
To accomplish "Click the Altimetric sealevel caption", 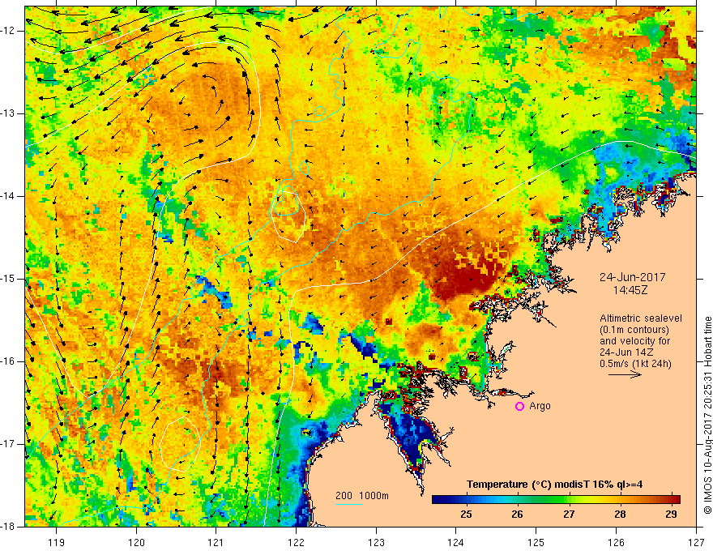I will pos(641,318).
